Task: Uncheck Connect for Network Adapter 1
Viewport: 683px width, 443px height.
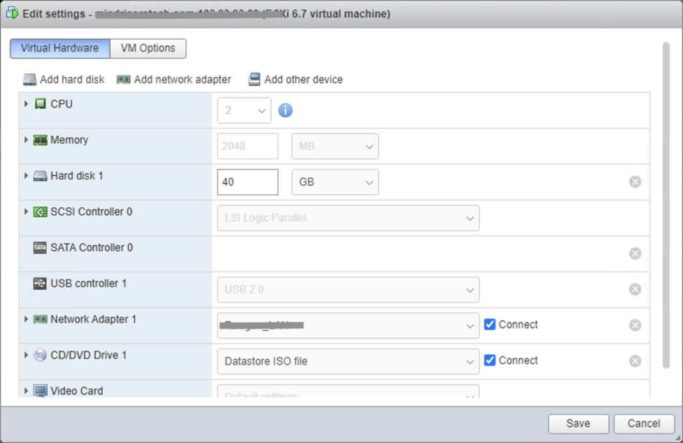Action: pos(490,324)
